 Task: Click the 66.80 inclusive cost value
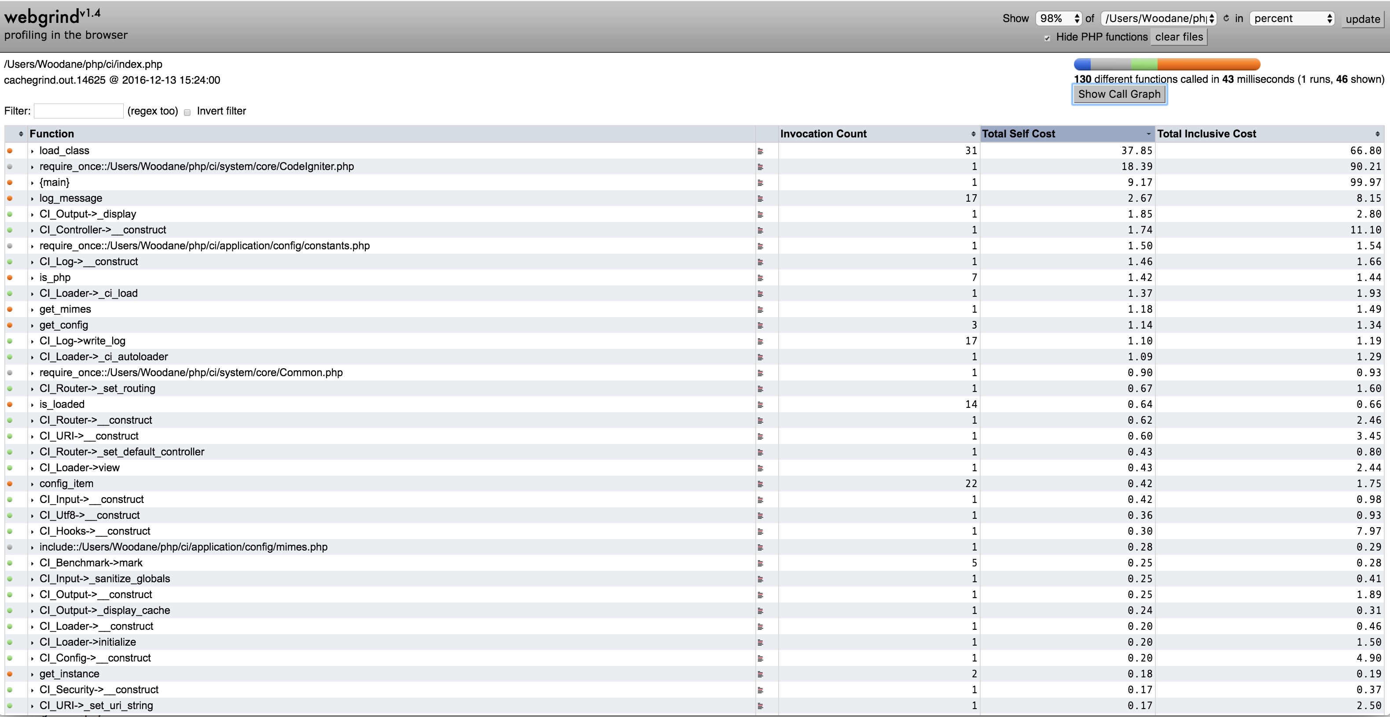click(x=1366, y=151)
